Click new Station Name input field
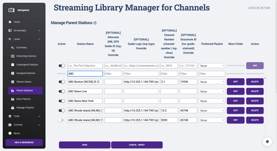Image resolution: width=277 pixels, height=151 pixels. [x=85, y=65]
